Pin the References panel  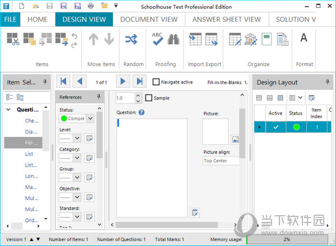click(x=99, y=97)
